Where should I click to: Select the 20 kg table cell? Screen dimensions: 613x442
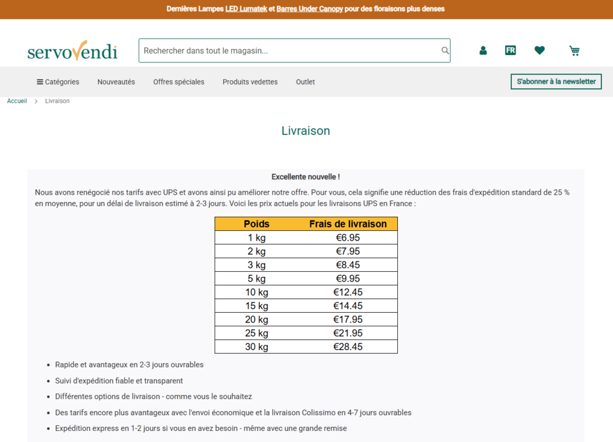[x=256, y=320]
